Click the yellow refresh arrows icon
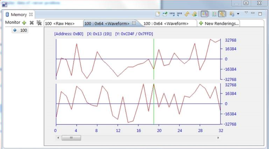Image resolution: width=269 pixels, height=149 pixels. tap(187, 14)
